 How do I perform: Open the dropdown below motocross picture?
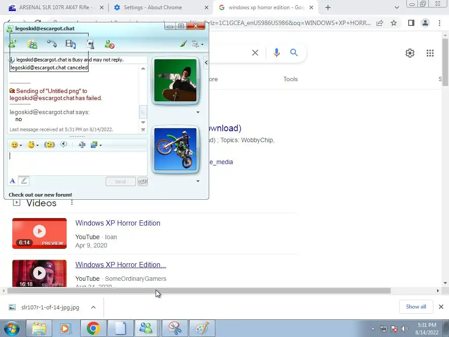tap(198, 181)
